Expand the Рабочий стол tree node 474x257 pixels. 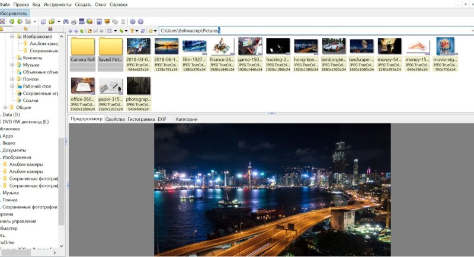[12, 86]
